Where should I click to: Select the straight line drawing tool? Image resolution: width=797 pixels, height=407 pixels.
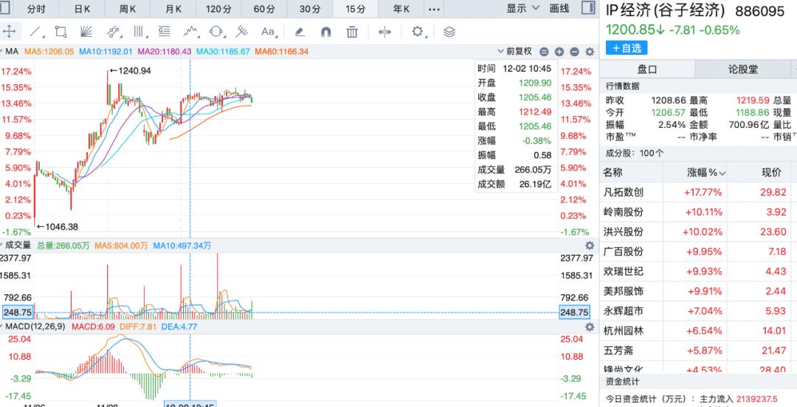click(35, 32)
